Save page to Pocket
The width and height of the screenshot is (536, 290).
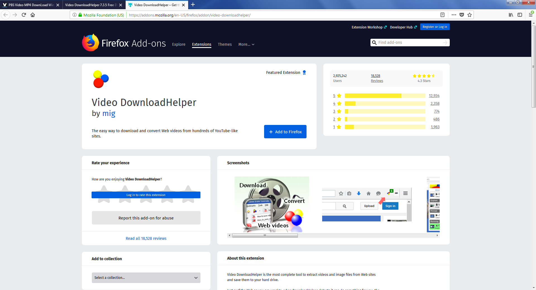tap(462, 15)
